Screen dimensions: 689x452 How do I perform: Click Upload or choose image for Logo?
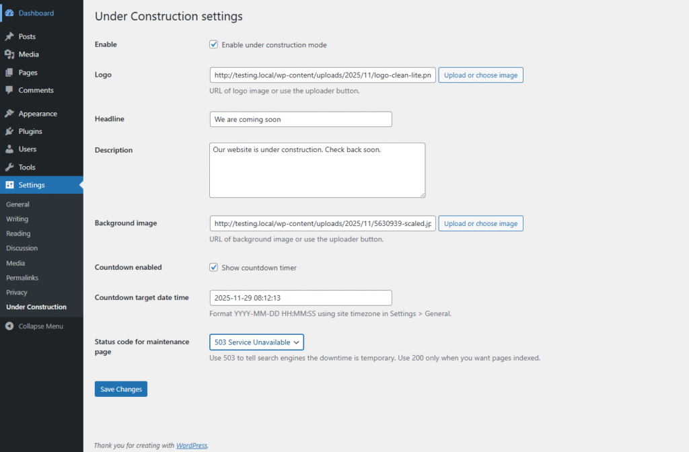point(480,75)
